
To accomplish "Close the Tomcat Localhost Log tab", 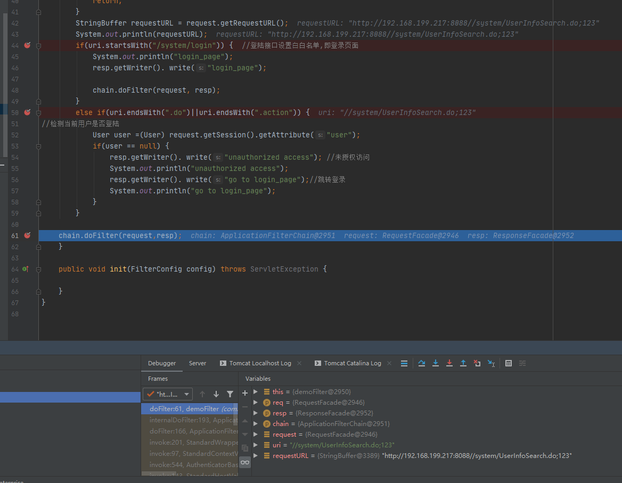I will tap(299, 363).
